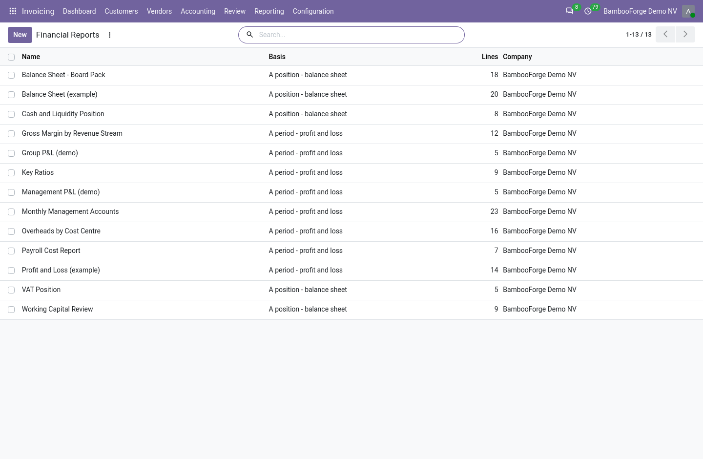703x459 pixels.
Task: Focus the Search input field
Action: click(359, 35)
